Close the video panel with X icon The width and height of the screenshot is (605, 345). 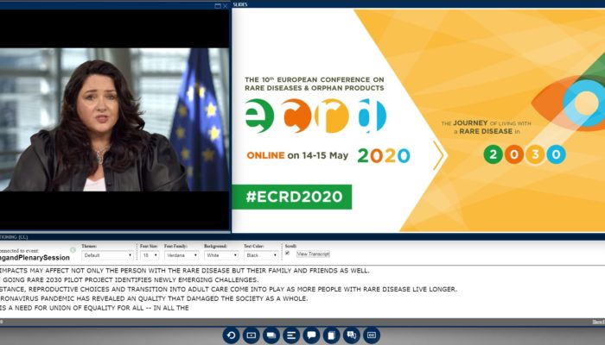click(x=226, y=6)
